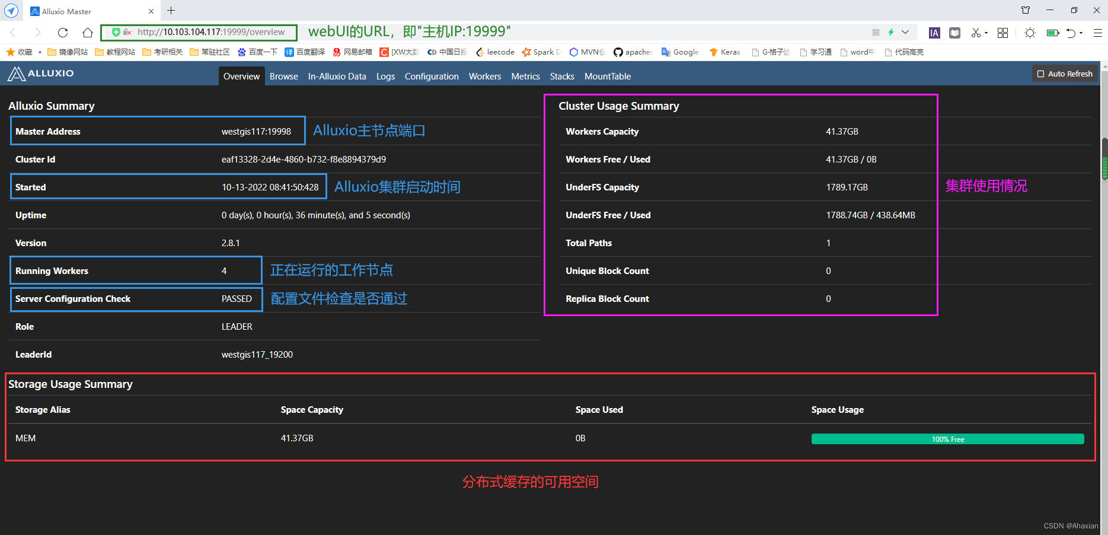1108x535 pixels.
Task: Open the 百度一下 bookmark
Action: pos(257,52)
